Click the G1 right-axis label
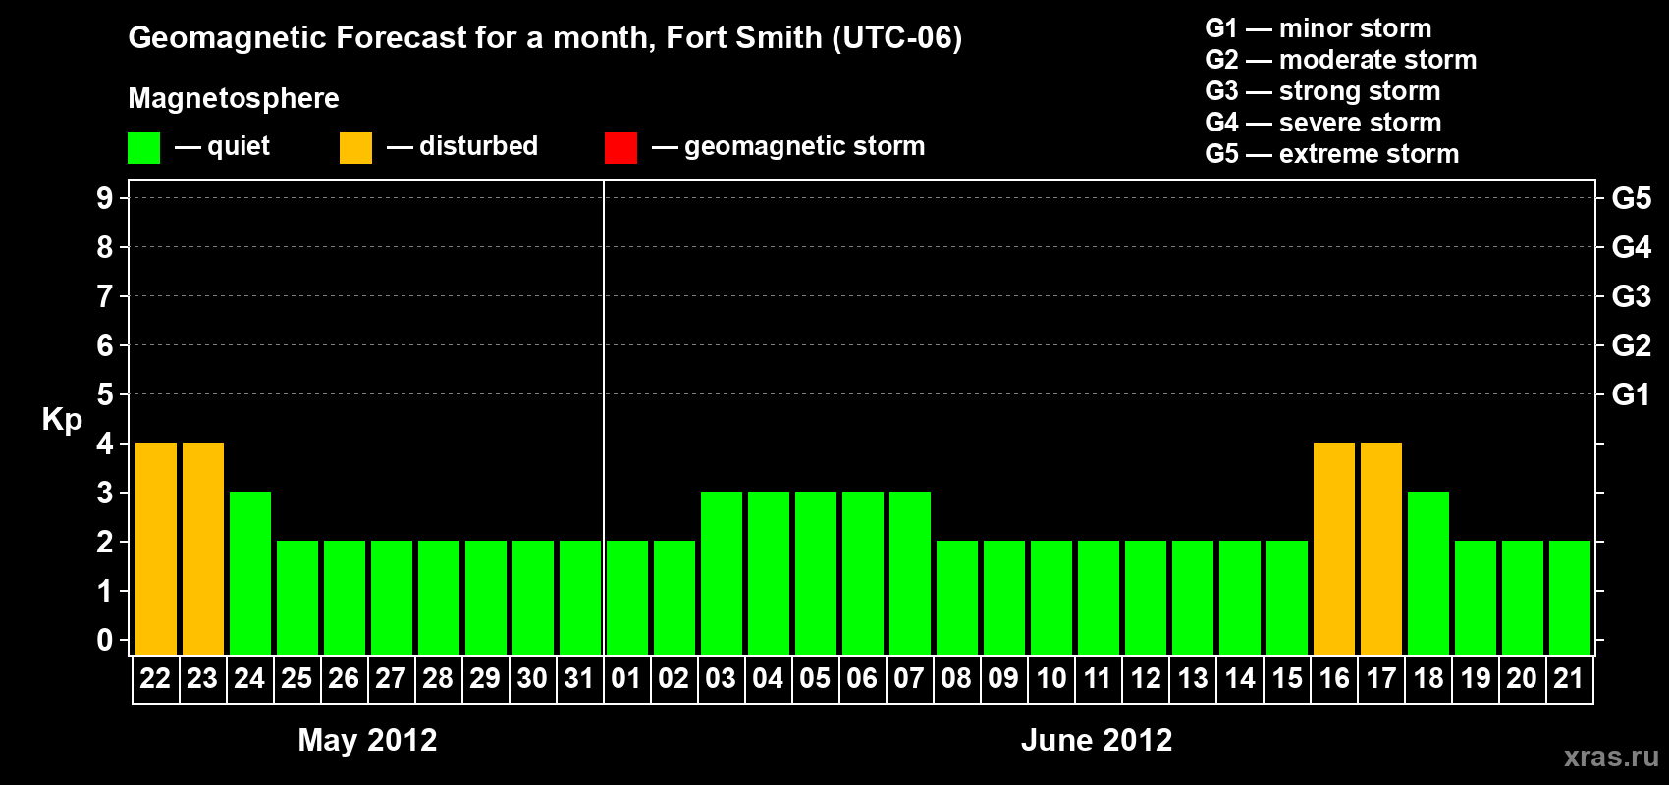The height and width of the screenshot is (785, 1669). tap(1631, 394)
